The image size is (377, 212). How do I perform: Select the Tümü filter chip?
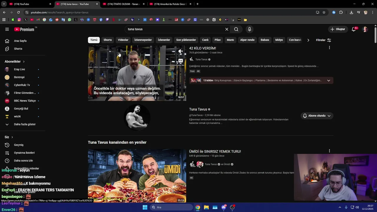pos(94,40)
